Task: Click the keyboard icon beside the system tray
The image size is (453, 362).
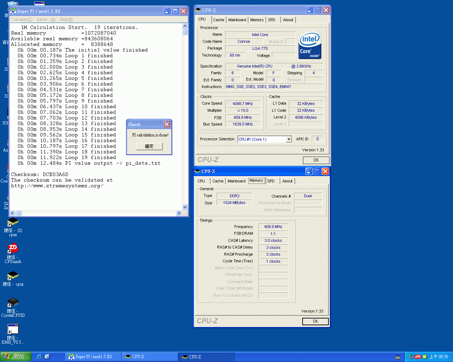Action: pos(398,357)
